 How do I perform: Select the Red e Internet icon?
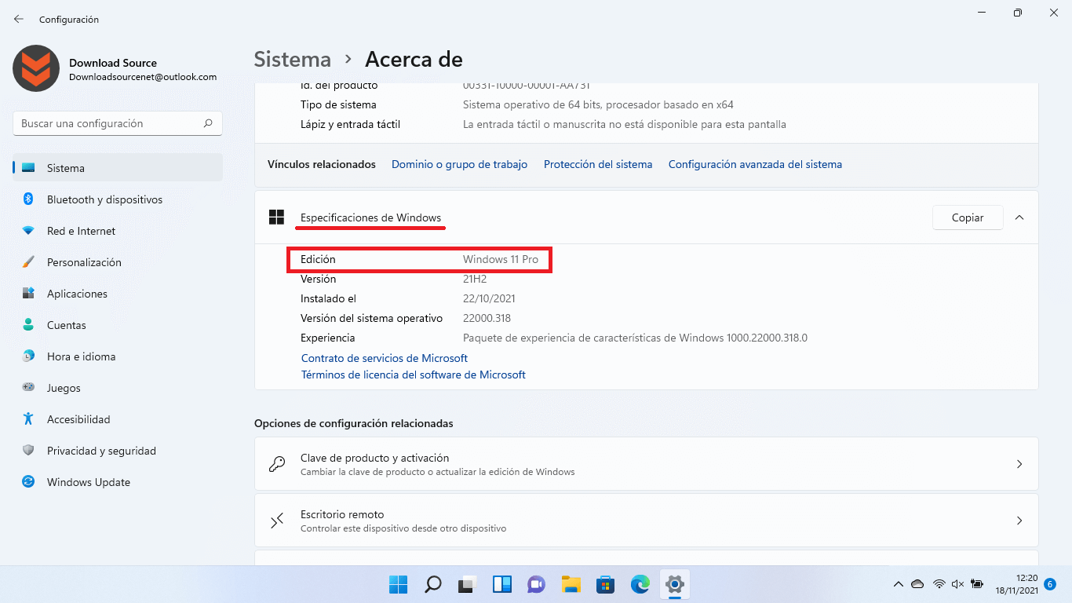[x=28, y=231]
